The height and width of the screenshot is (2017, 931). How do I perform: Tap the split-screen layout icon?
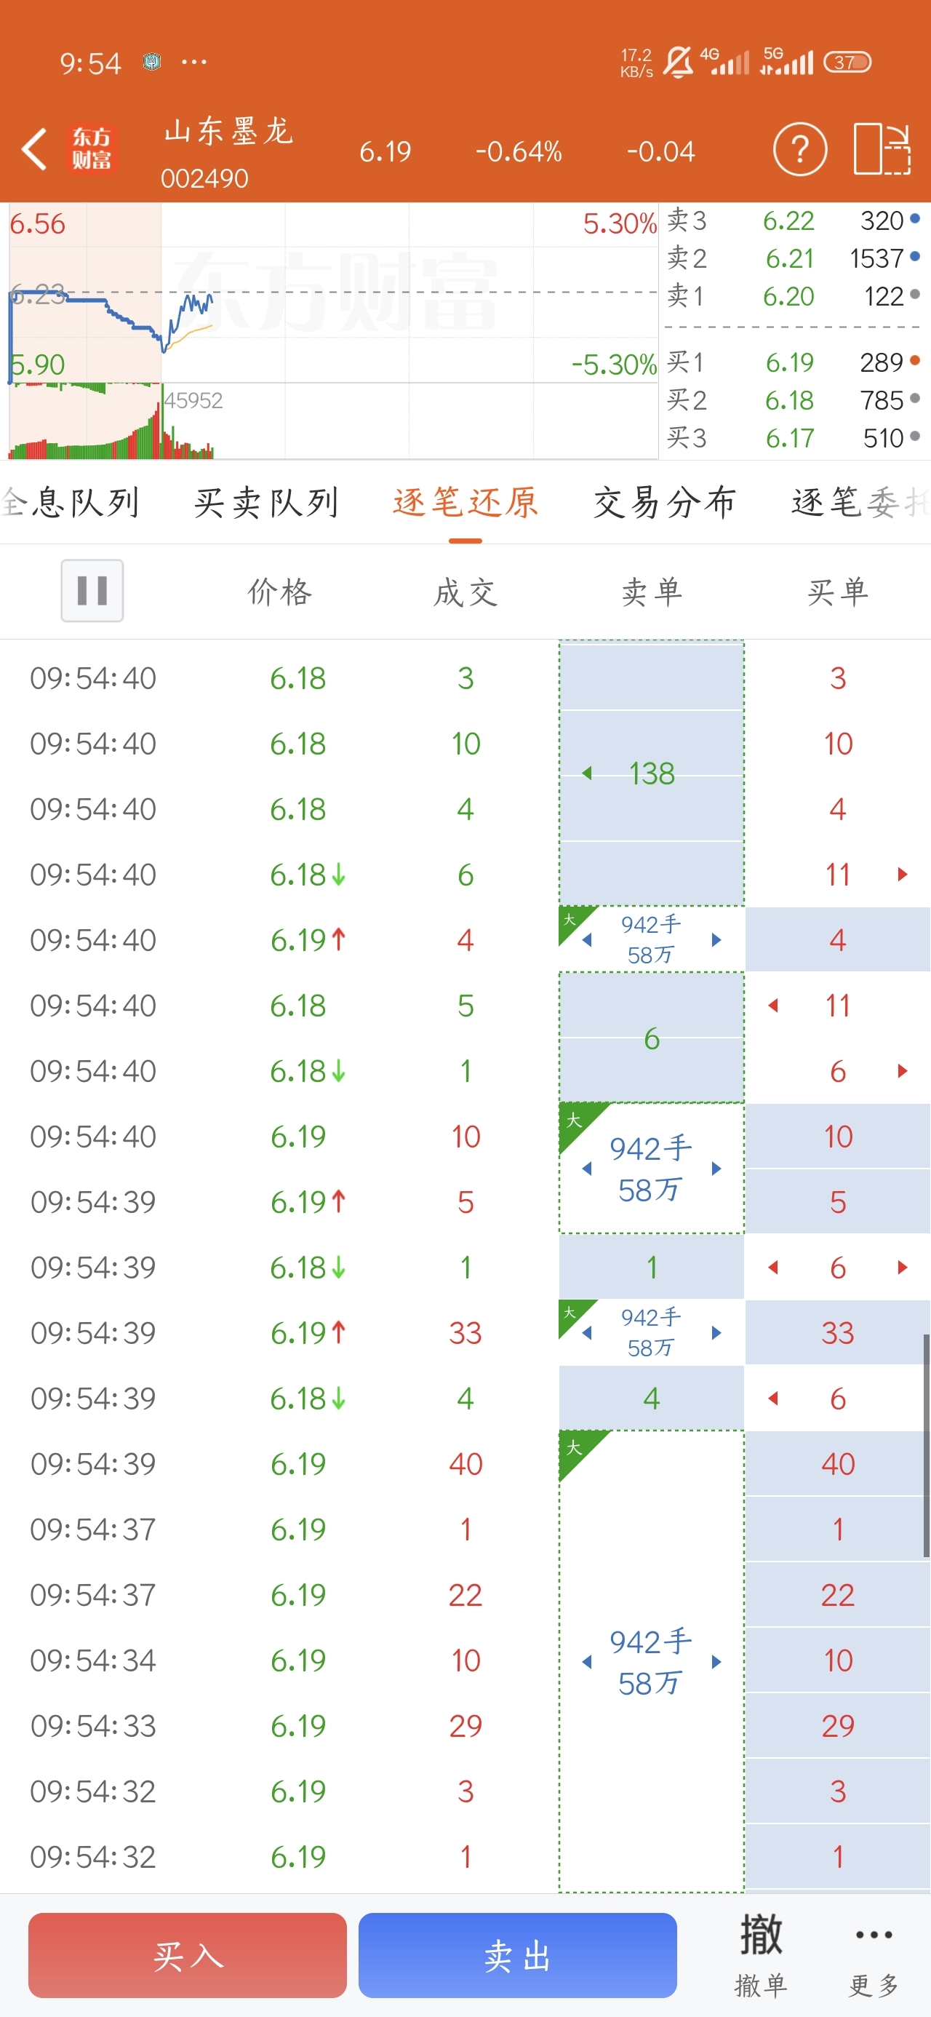[881, 148]
